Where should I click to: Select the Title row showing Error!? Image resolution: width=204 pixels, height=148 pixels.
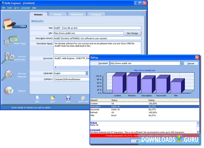(x=145, y=115)
